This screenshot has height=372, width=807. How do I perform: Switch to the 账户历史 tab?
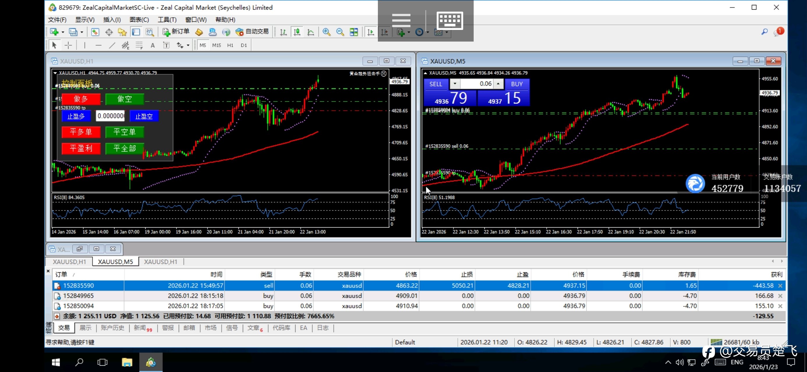coord(112,328)
